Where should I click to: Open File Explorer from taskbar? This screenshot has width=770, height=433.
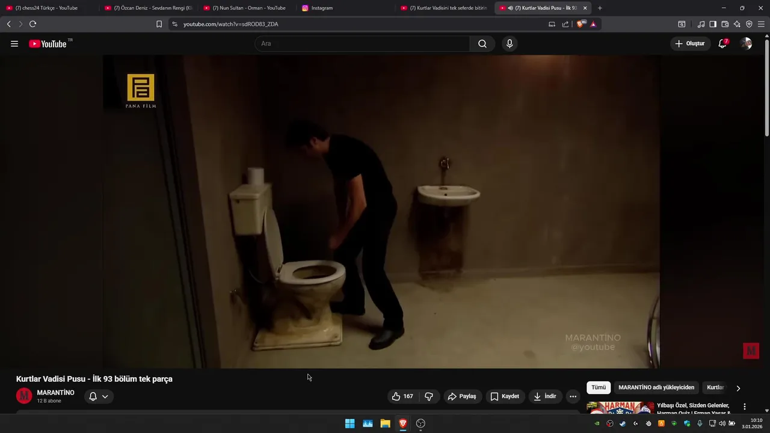click(x=385, y=423)
